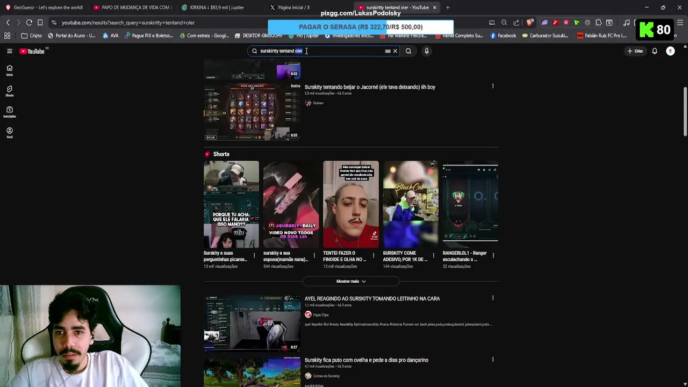Click the Criar button

click(635, 51)
